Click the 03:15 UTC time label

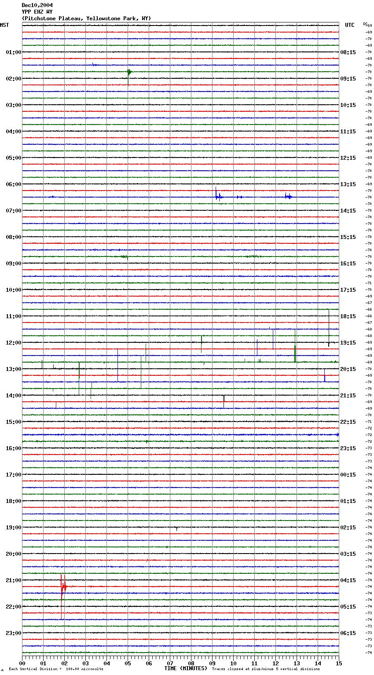348,554
